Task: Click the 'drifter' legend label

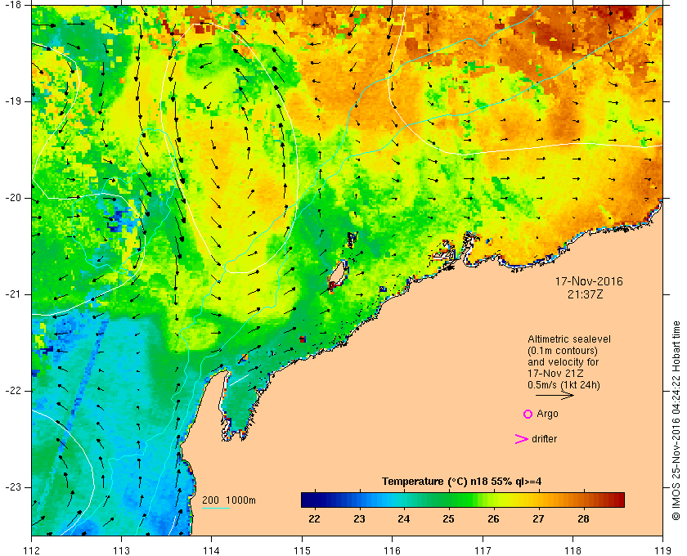Action: point(544,439)
